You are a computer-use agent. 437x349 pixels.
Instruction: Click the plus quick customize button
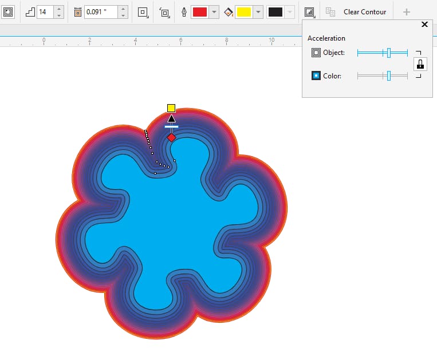(x=407, y=12)
